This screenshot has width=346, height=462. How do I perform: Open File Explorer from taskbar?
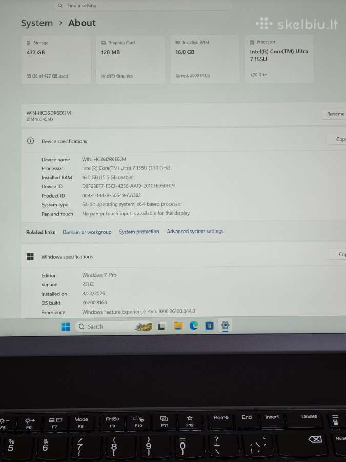pyautogui.click(x=178, y=325)
